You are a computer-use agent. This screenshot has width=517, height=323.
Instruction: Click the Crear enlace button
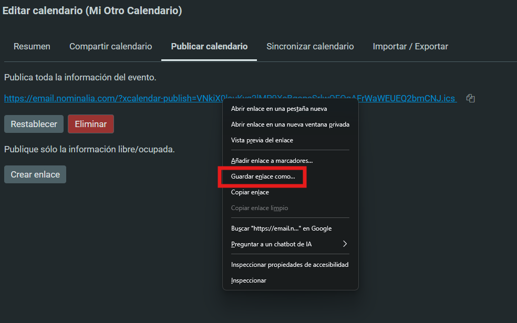click(35, 174)
